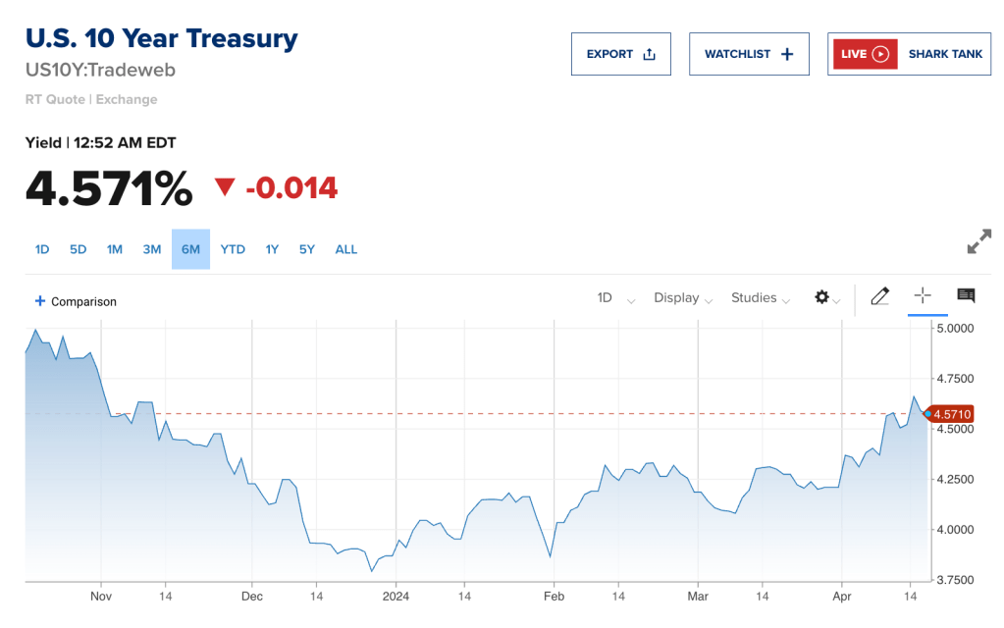1004x628 pixels.
Task: Open the Display dropdown menu
Action: [x=681, y=298]
